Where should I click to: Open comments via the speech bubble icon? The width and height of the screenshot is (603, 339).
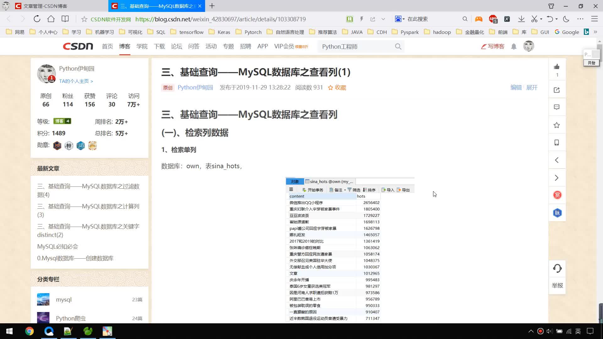pos(557,107)
